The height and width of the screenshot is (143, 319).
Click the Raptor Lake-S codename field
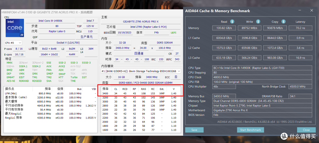tap(57, 32)
